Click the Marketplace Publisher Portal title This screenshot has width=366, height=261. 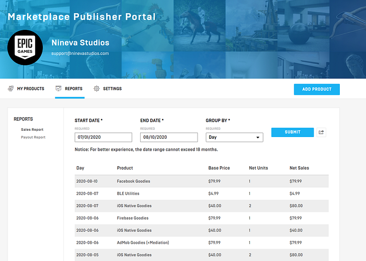pyautogui.click(x=82, y=17)
